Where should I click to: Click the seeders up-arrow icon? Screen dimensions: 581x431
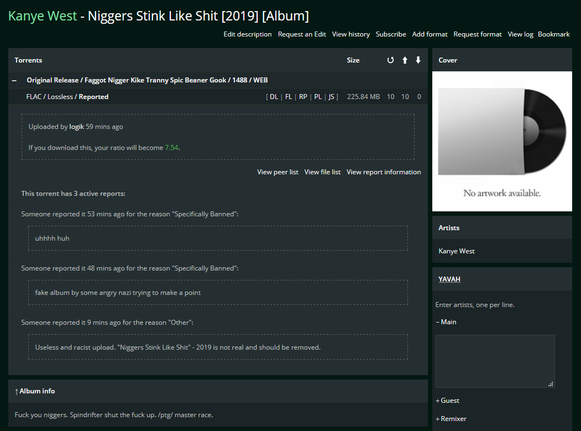[x=405, y=60]
